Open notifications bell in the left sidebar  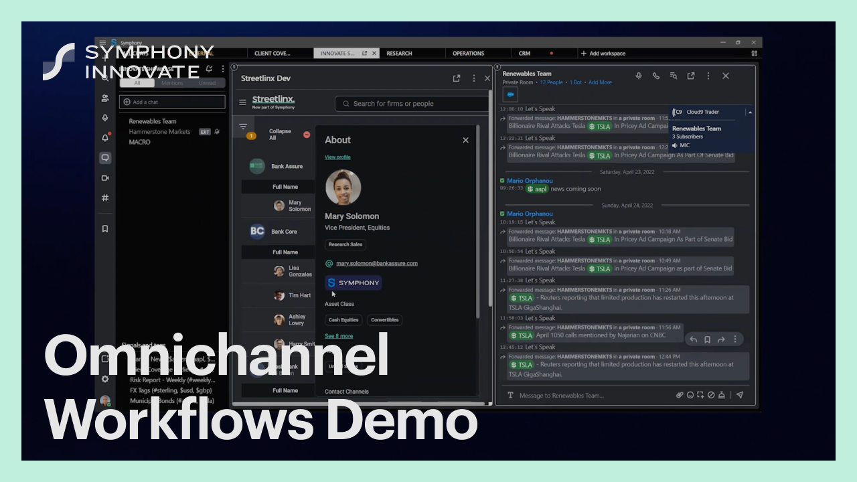(105, 138)
